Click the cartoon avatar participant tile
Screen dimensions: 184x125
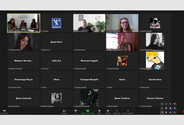[x=155, y=61]
